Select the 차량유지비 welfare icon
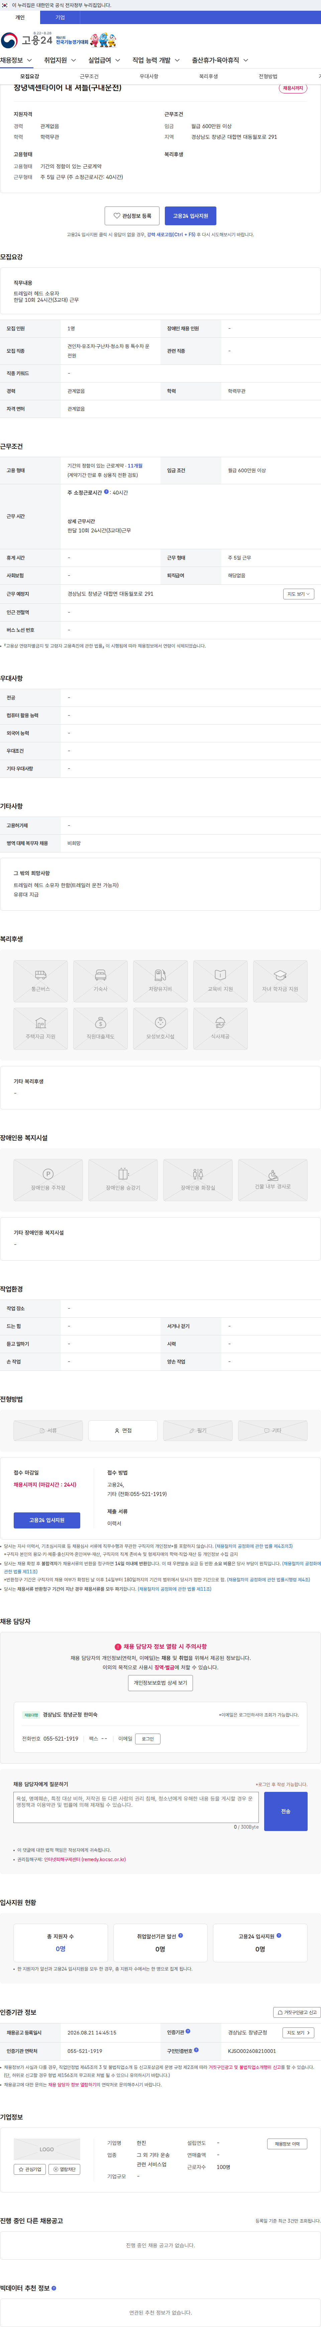Image resolution: width=321 pixels, height=2327 pixels. (160, 981)
